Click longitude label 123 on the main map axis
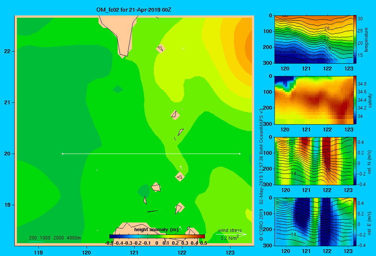This screenshot has height=256, width=376. (230, 252)
